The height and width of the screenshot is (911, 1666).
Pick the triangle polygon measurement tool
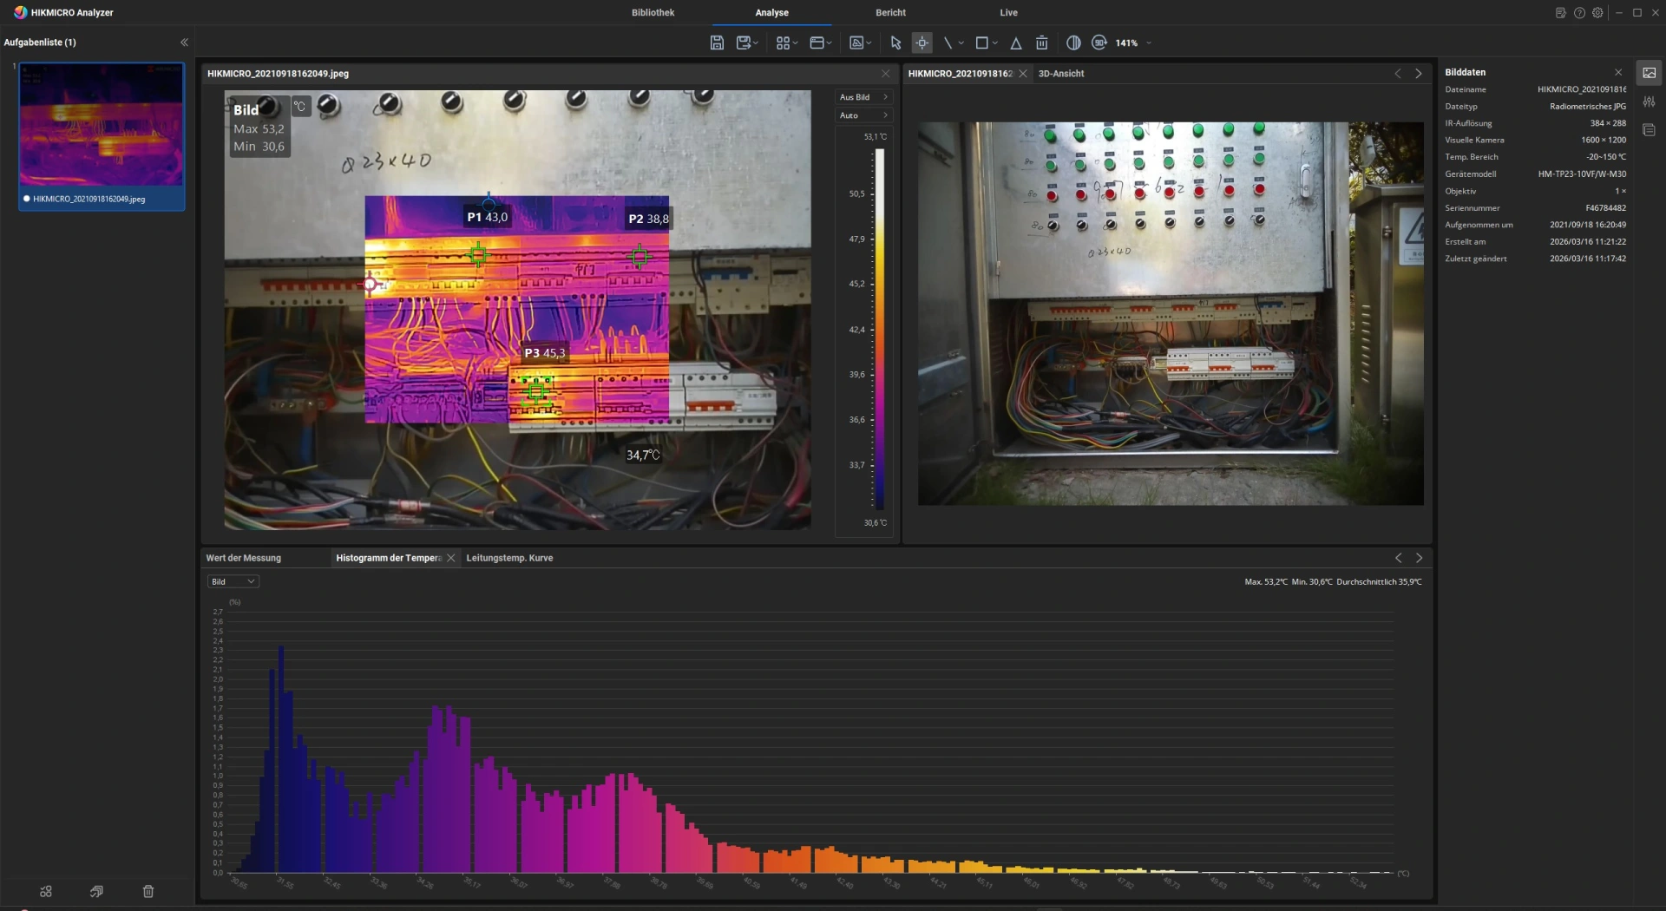1015,43
